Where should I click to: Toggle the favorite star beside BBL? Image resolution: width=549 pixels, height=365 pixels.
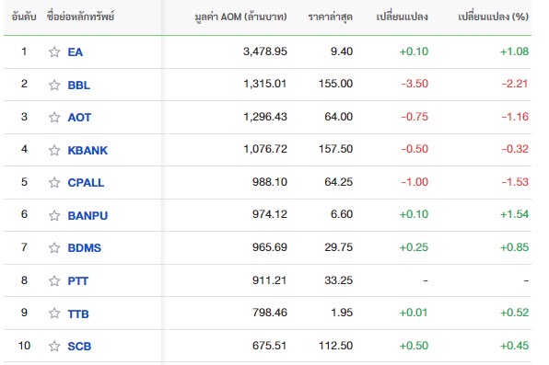(54, 85)
